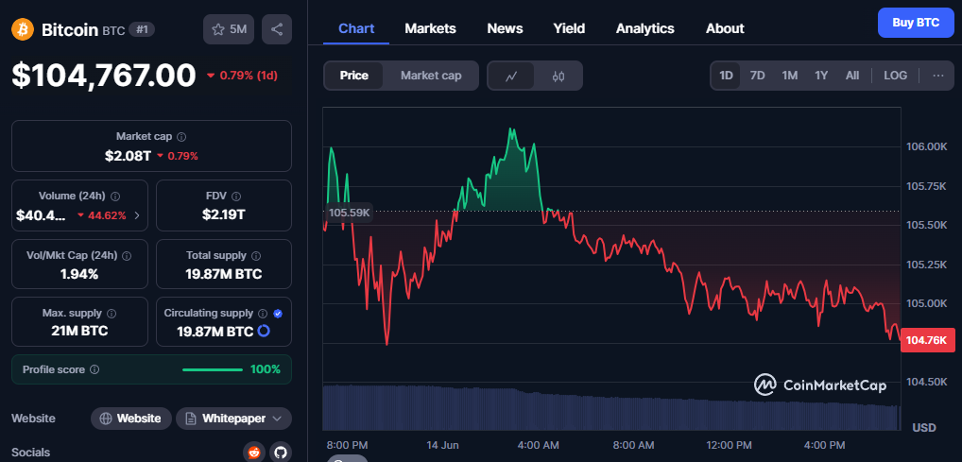The width and height of the screenshot is (962, 462).
Task: Show info icon for Max. supply
Action: 112,314
